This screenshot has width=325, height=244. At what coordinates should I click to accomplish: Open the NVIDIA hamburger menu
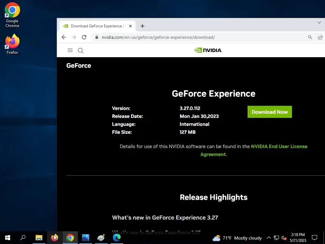pos(70,50)
